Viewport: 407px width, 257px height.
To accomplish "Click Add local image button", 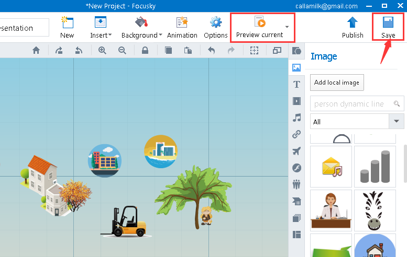I will pos(337,83).
